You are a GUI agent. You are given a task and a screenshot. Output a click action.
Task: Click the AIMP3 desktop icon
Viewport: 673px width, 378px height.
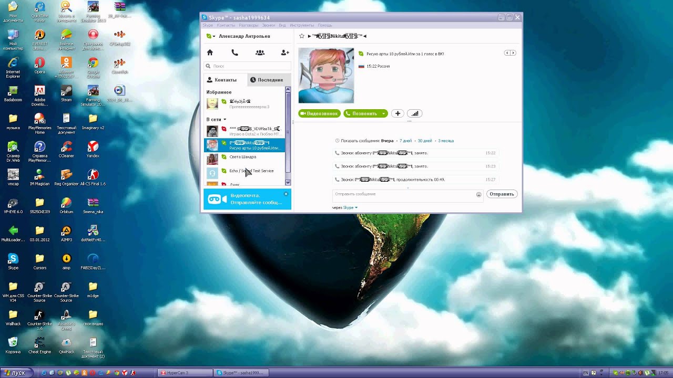tap(66, 233)
